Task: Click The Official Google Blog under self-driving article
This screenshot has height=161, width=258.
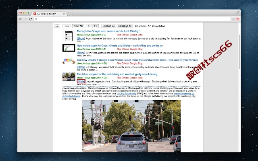Action: 130,78
